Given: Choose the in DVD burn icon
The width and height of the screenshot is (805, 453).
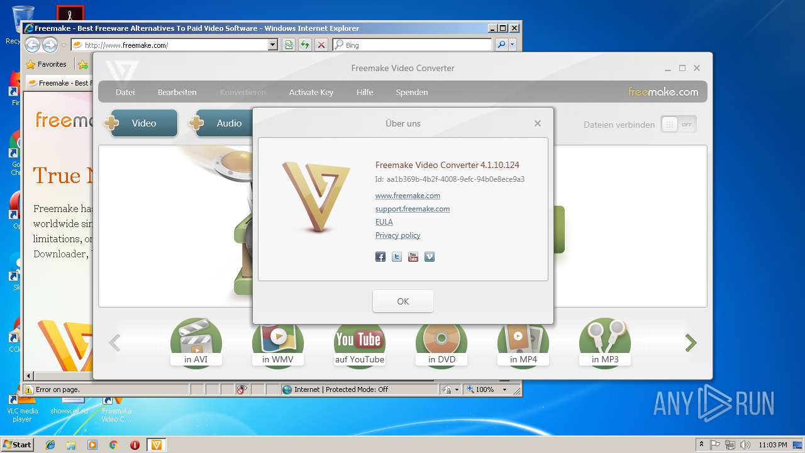Looking at the screenshot, I should coord(441,343).
